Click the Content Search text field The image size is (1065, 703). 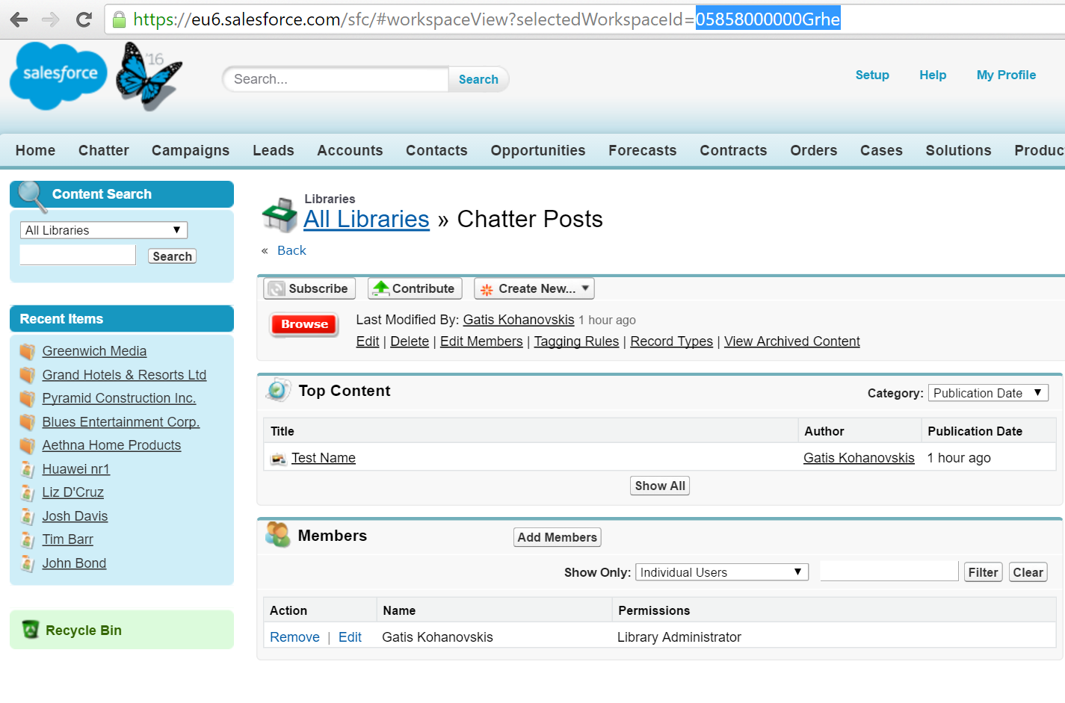(x=78, y=255)
